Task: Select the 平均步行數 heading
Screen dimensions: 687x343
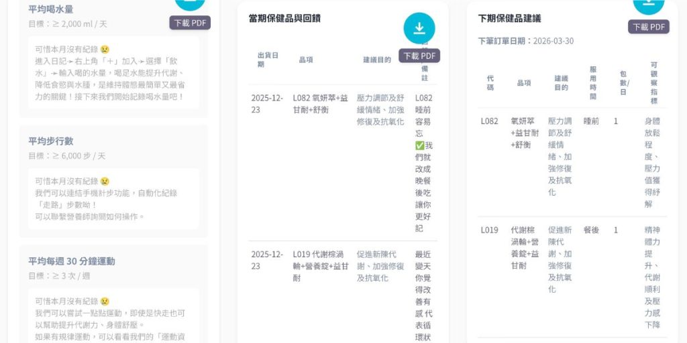Action: tap(51, 141)
